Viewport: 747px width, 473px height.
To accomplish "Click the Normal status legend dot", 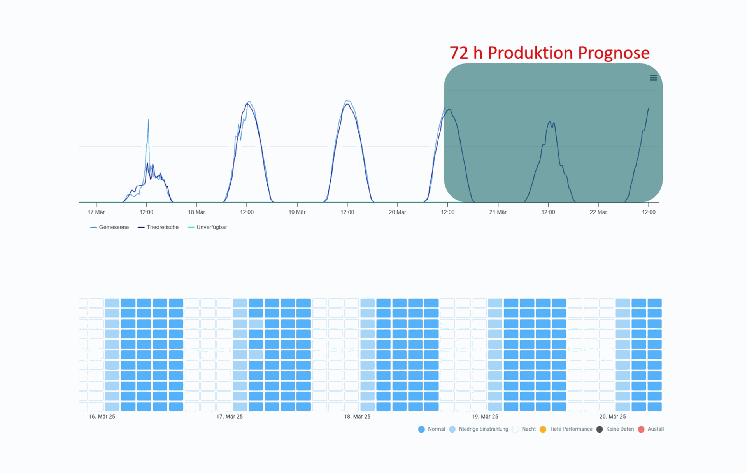I will click(x=421, y=429).
